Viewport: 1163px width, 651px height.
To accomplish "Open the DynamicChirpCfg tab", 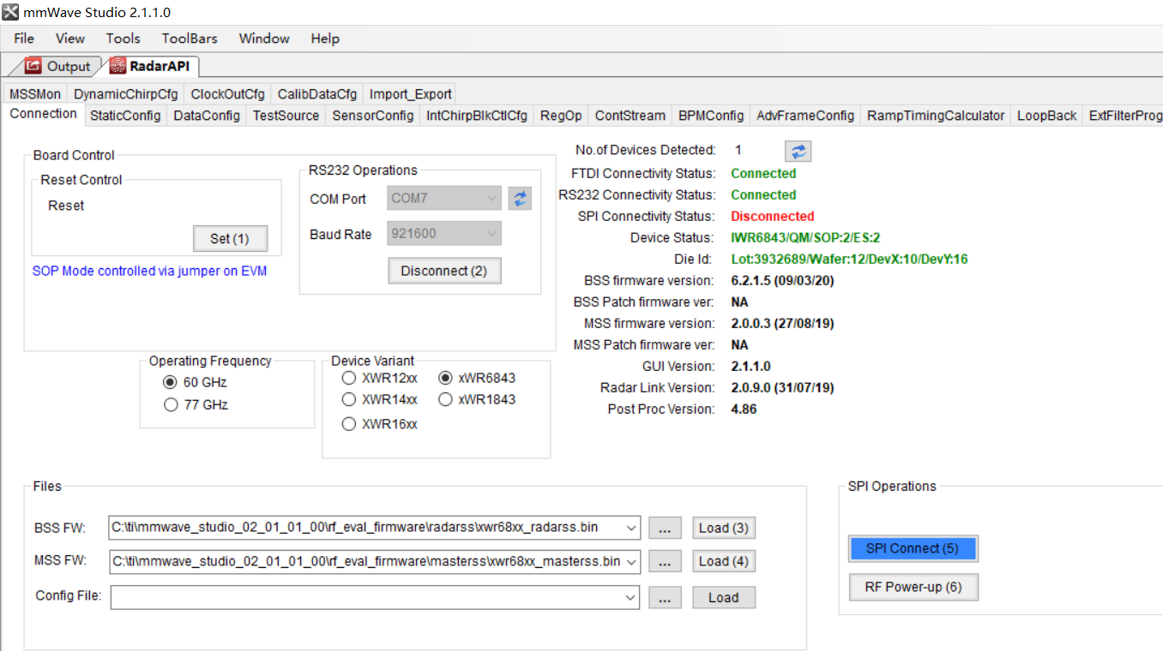I will pyautogui.click(x=125, y=94).
